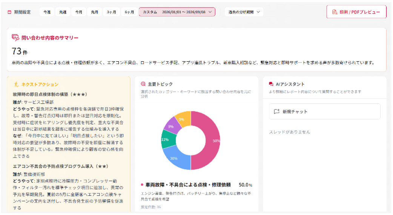The height and width of the screenshot is (215, 393).
Task: Click the chevron beside 過去の分析期間
Action: (258, 12)
